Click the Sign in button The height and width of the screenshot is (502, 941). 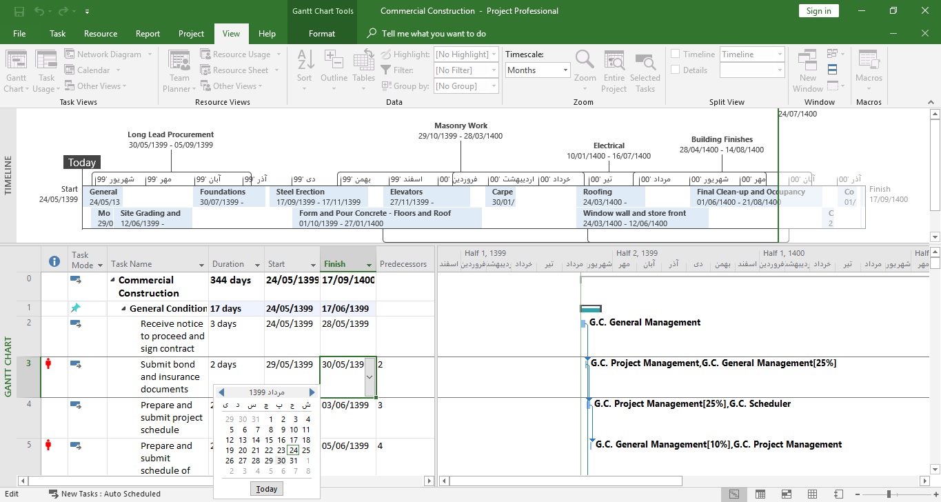pos(818,11)
